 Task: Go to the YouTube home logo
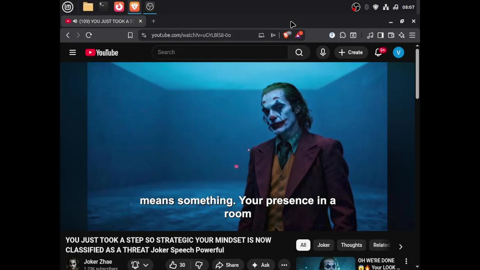[102, 52]
